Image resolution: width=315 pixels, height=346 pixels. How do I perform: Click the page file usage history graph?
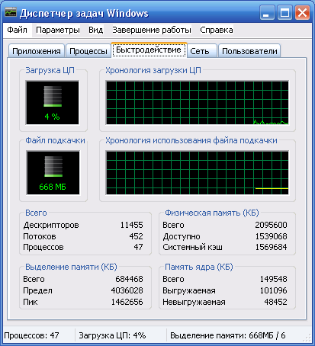pos(198,173)
